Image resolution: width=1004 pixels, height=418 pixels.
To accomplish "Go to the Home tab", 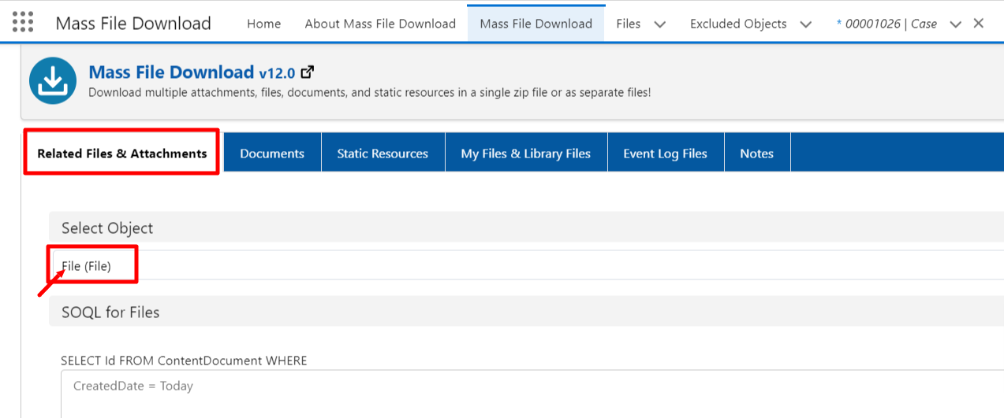I will click(263, 24).
